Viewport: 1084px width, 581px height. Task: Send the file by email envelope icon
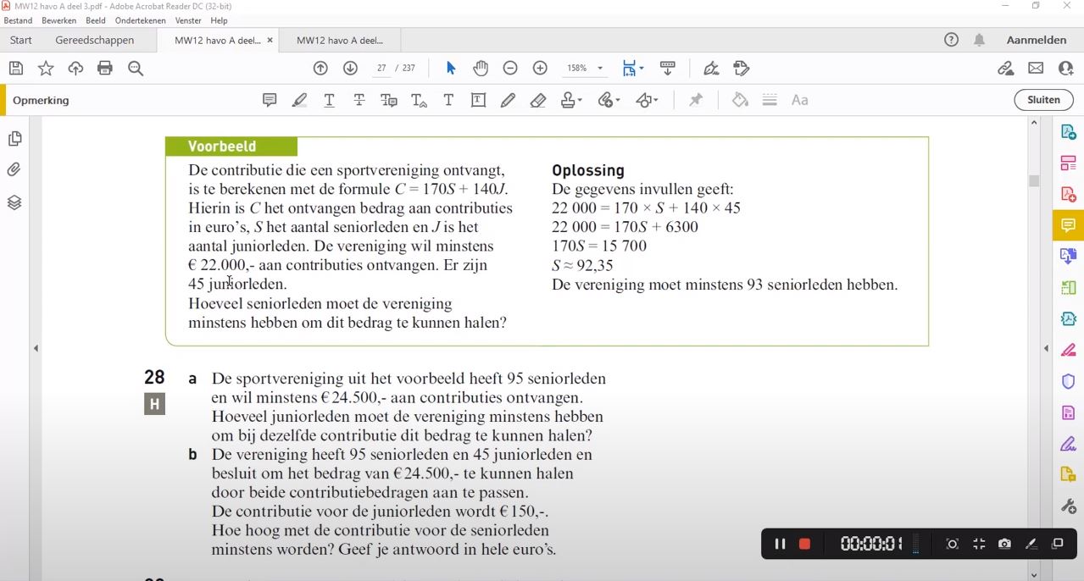pos(1036,69)
